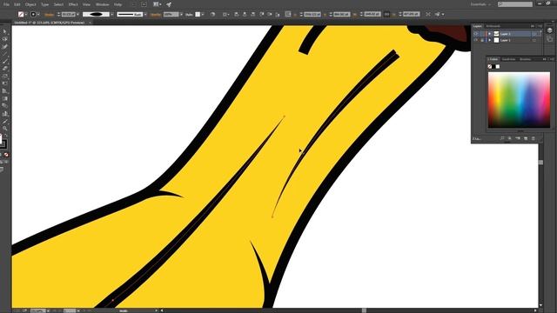Click the target circle of Layer 2
The width and height of the screenshot is (557, 313).
(x=534, y=34)
